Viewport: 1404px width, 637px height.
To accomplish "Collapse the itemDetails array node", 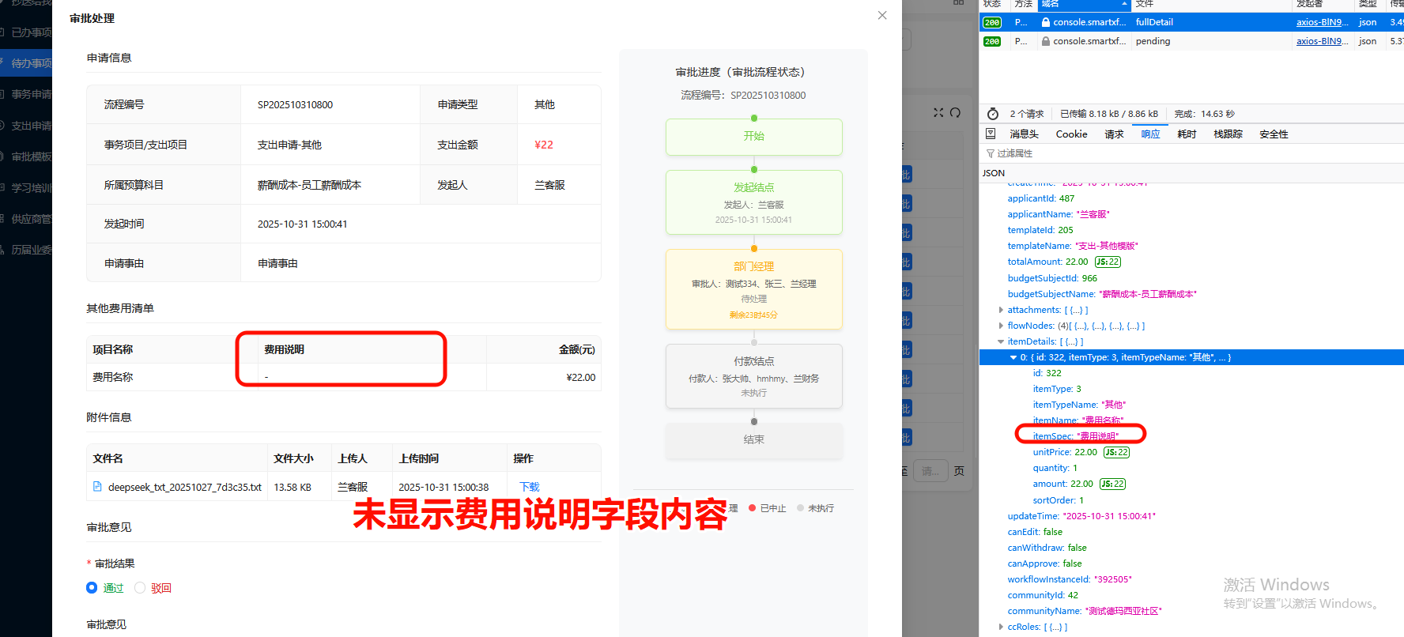I will (1001, 341).
